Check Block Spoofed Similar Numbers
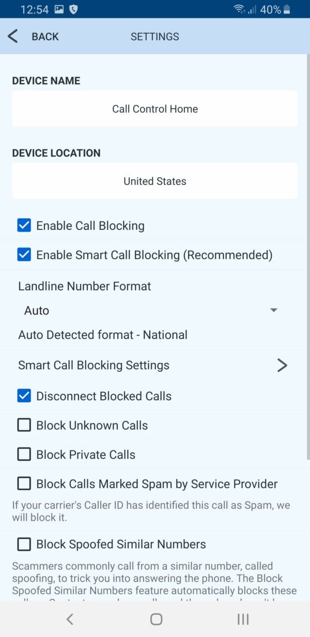 pos(24,544)
